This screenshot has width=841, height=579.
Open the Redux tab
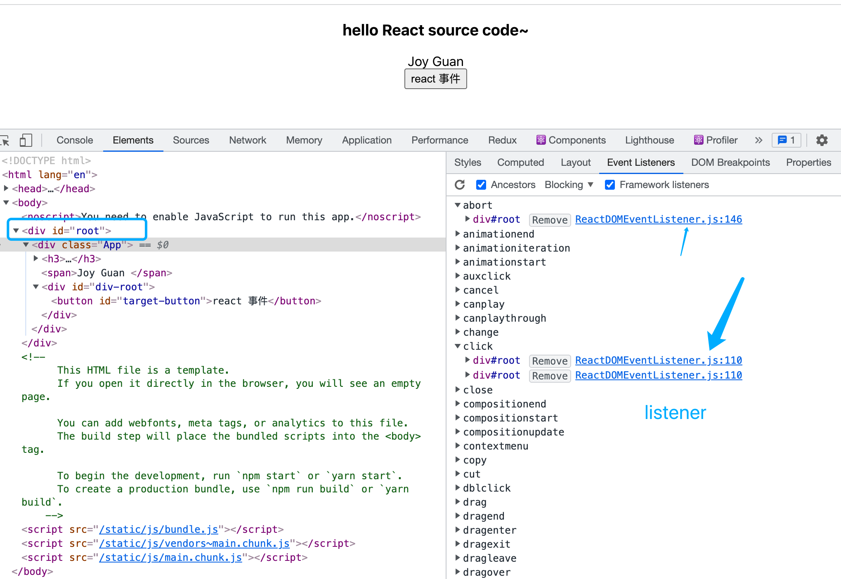(502, 140)
